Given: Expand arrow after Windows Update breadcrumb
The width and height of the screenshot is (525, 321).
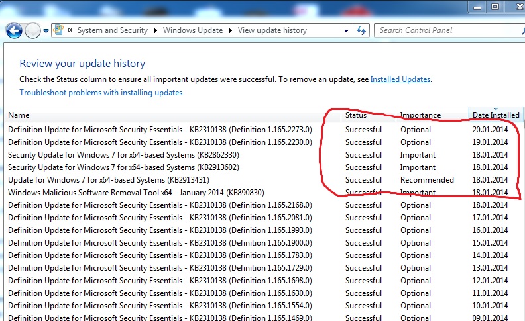Looking at the screenshot, I should (231, 30).
